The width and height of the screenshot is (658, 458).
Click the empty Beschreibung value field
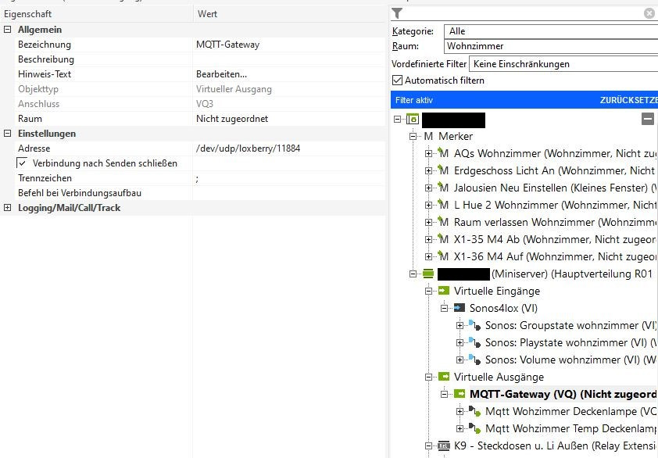point(288,59)
